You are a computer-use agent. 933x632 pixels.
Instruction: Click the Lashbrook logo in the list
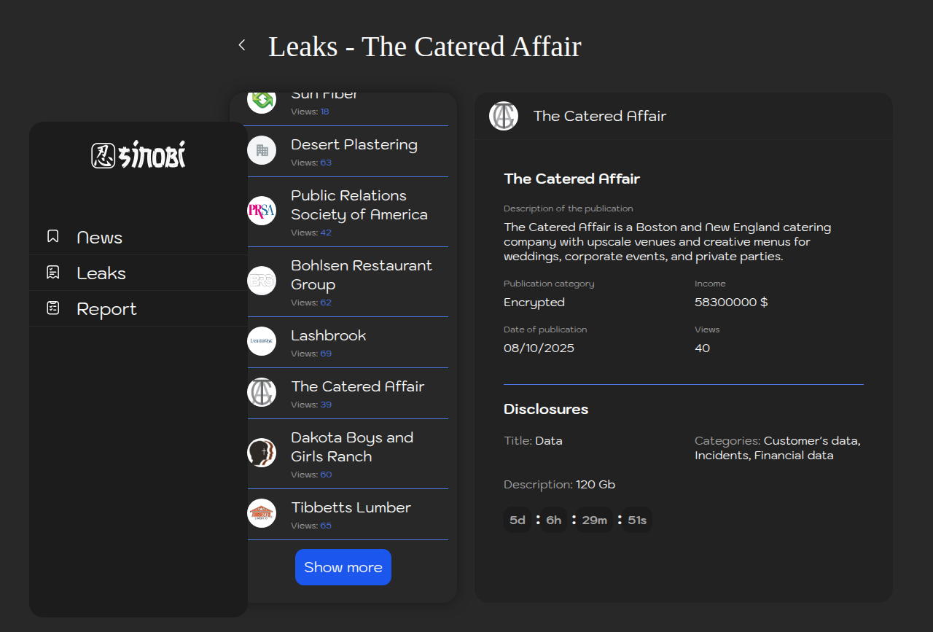(262, 340)
